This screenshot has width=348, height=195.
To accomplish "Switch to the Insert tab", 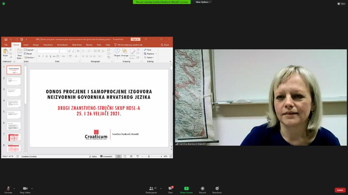I will click(26, 45).
